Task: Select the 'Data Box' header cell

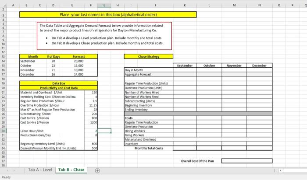Action: [58, 83]
